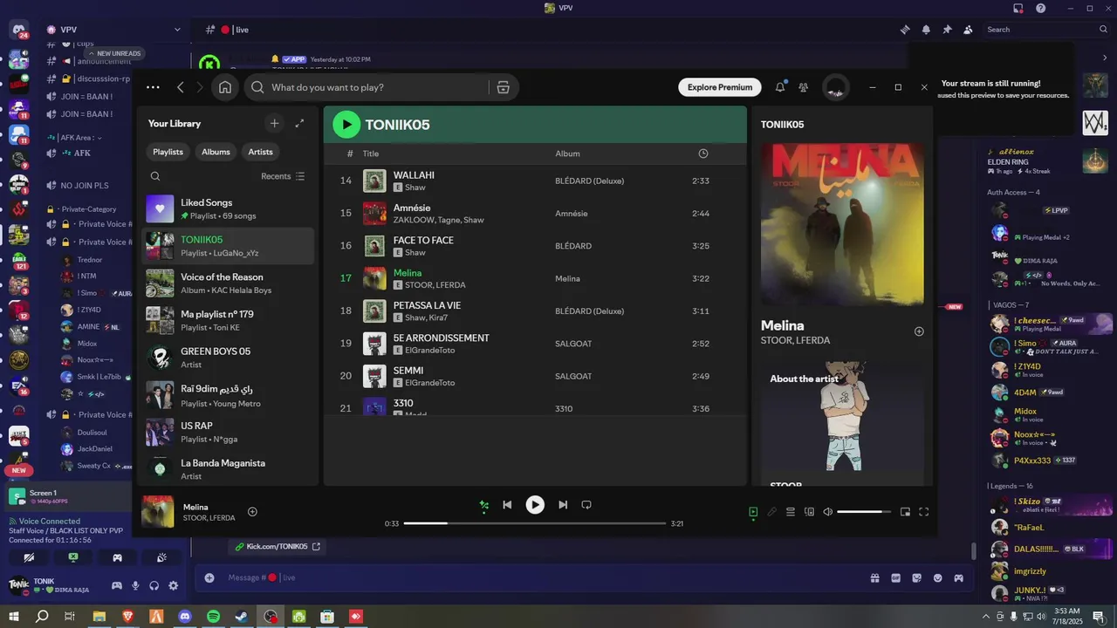Open the emoji picker in Discord

click(938, 577)
